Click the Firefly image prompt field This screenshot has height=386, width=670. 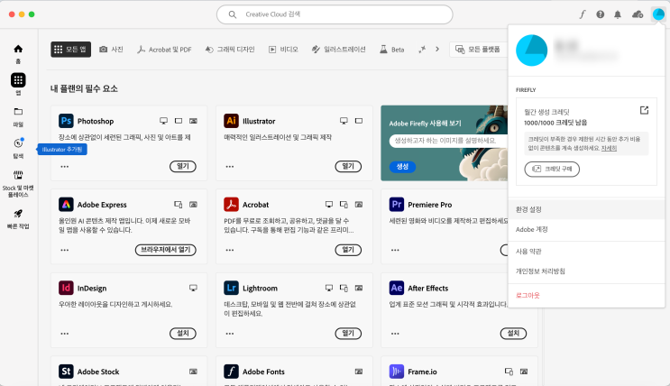448,141
